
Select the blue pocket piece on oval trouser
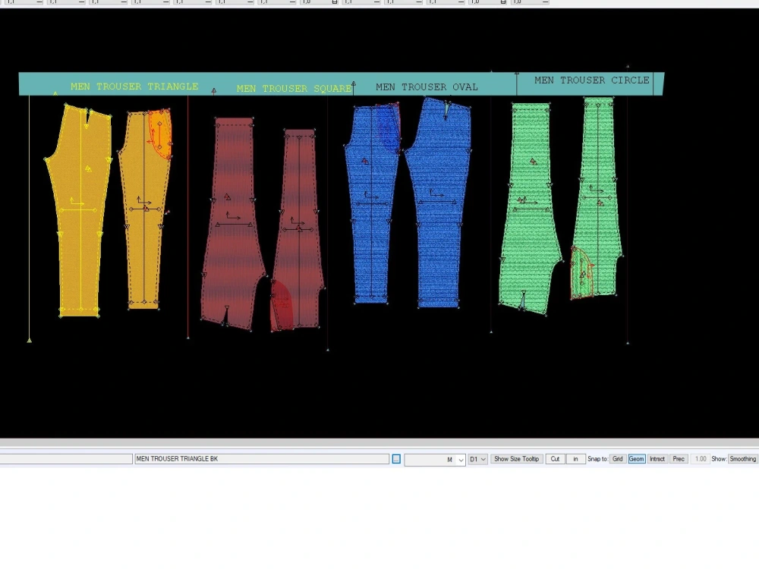[x=388, y=127]
